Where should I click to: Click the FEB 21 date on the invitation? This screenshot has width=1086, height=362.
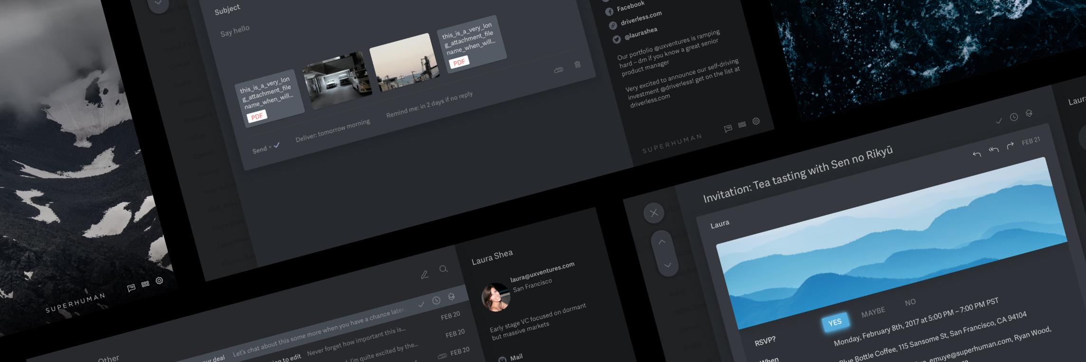point(1031,141)
